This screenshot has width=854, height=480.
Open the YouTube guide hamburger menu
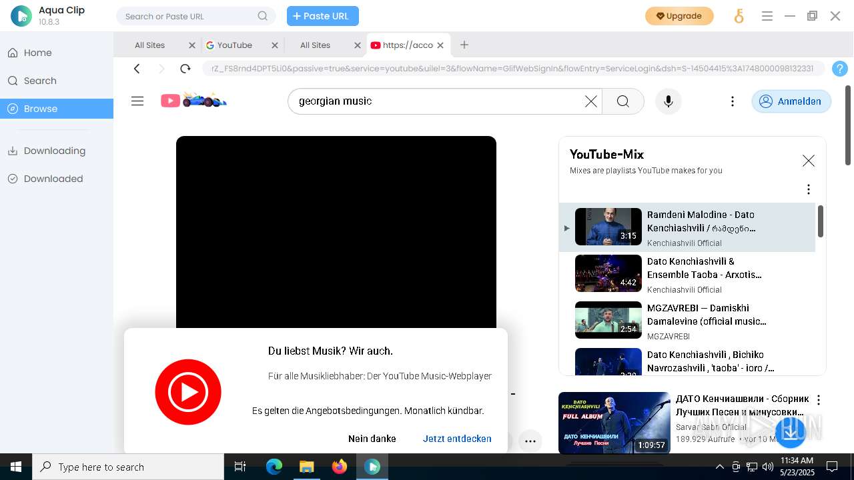tap(137, 101)
